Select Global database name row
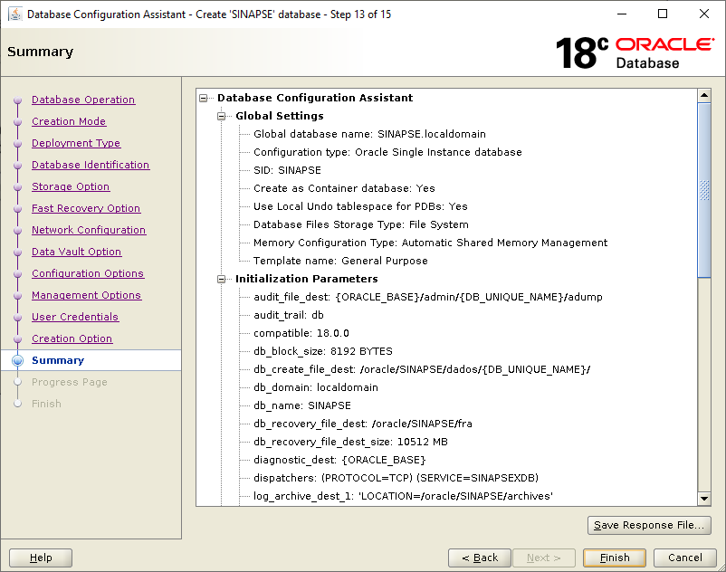This screenshot has width=726, height=572. coord(369,134)
